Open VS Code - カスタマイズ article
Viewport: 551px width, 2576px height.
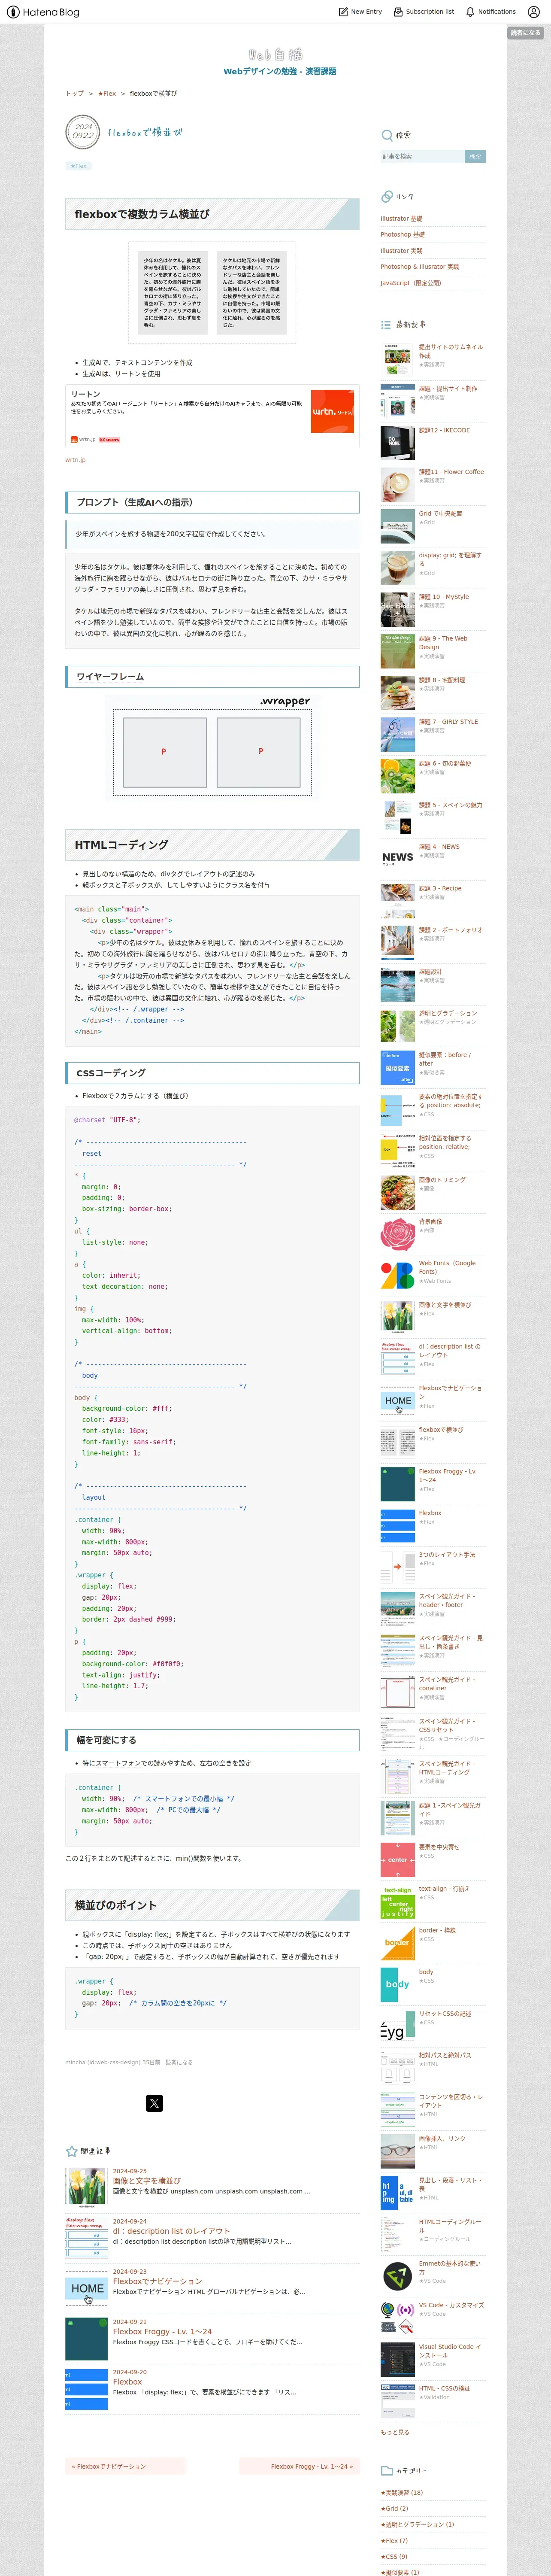point(451,2305)
